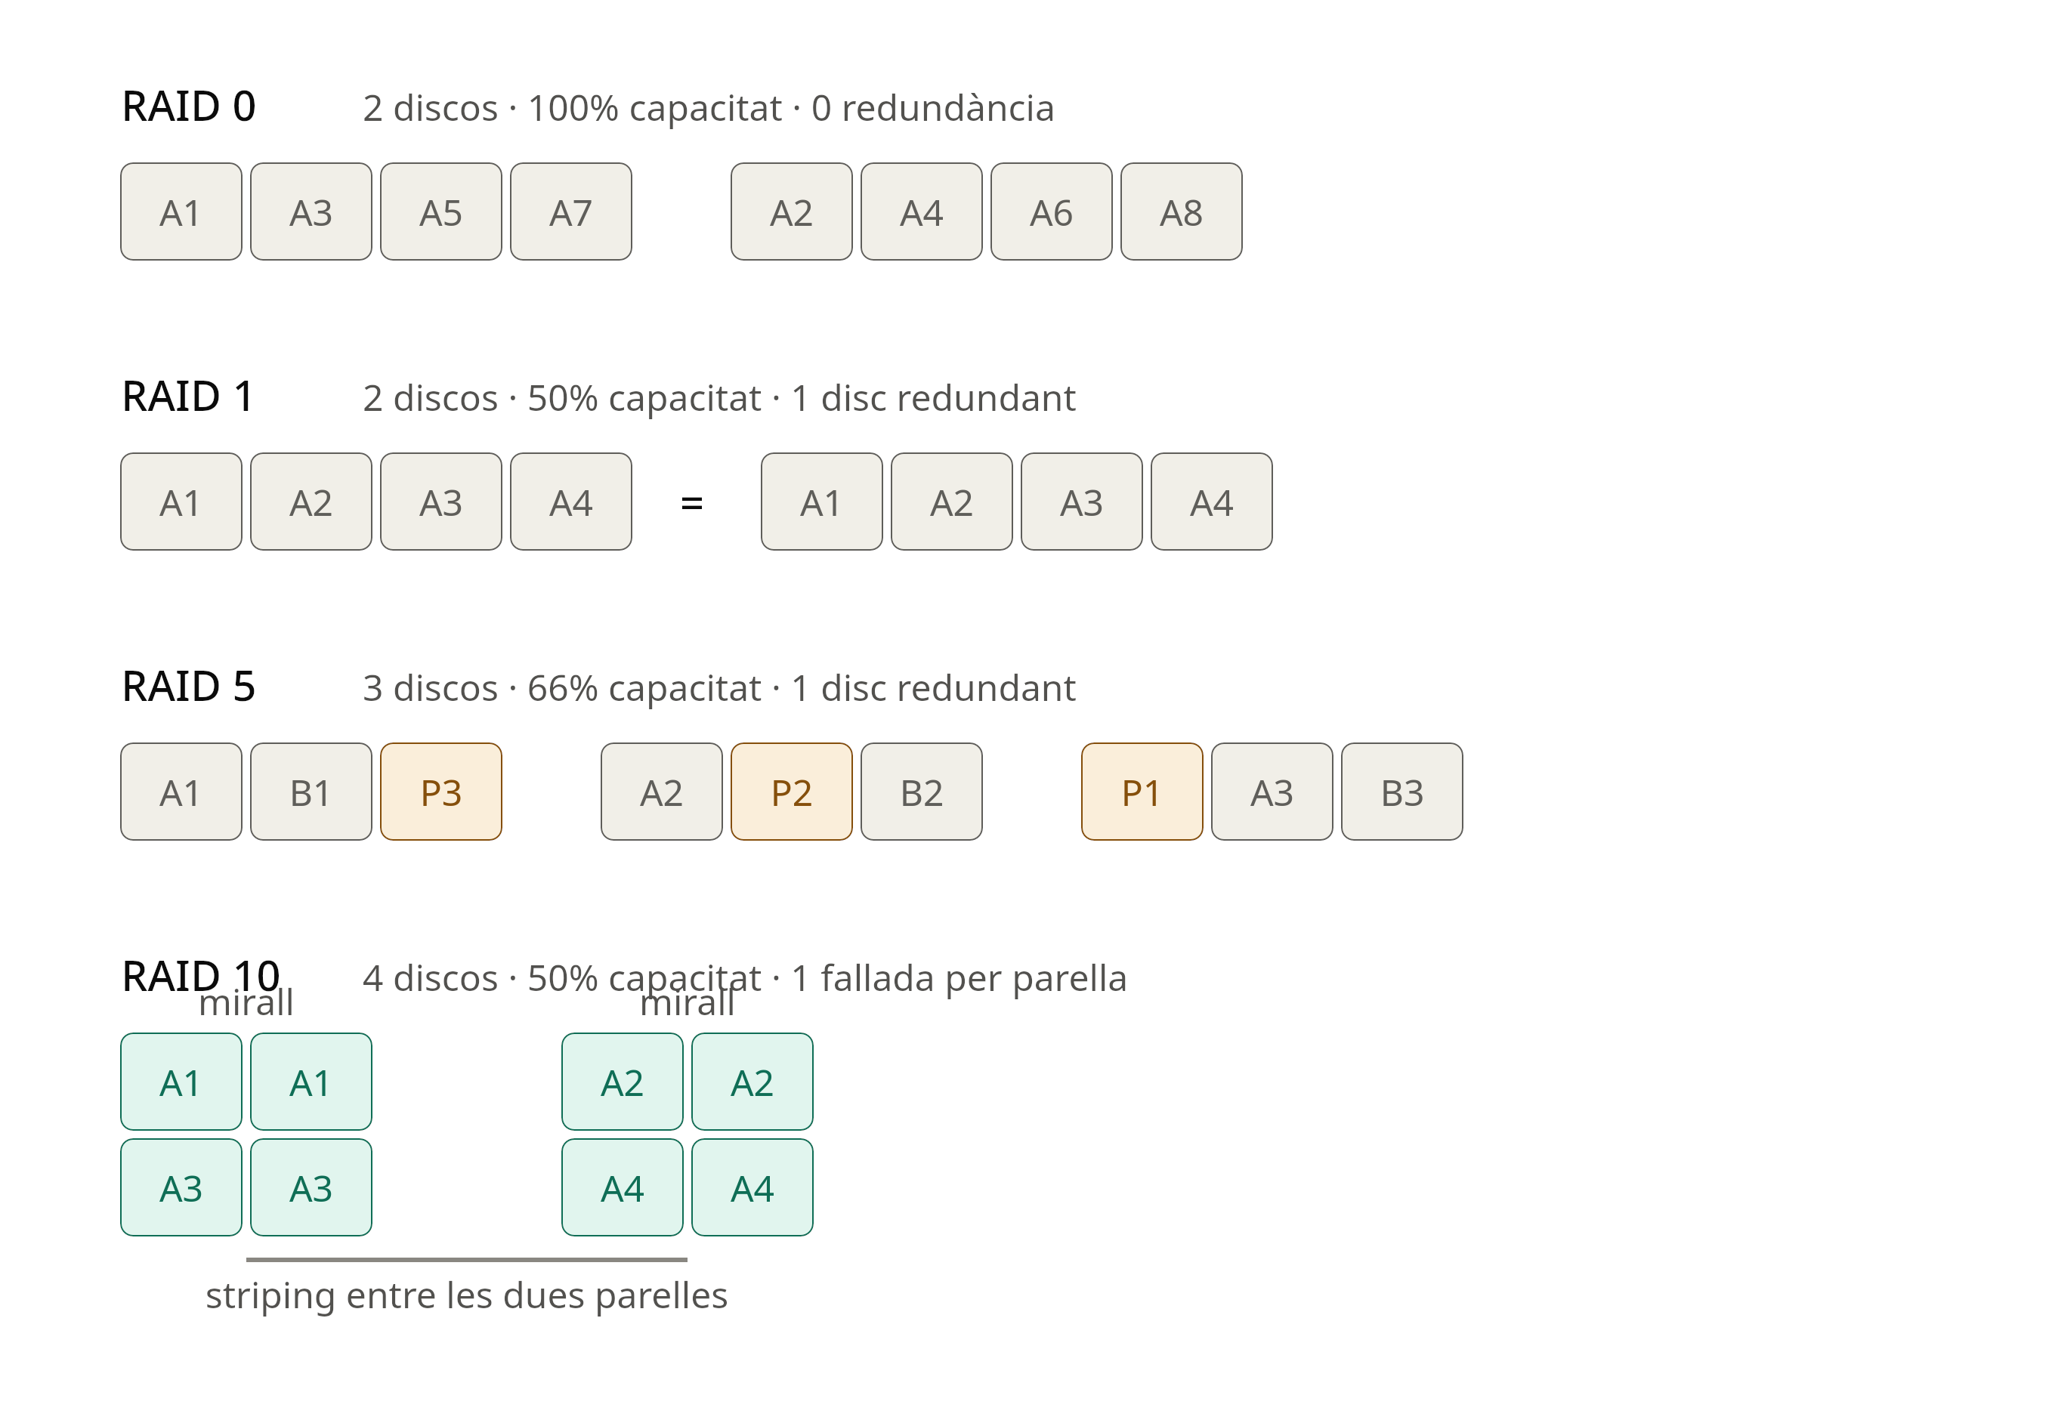2055x1420 pixels.
Task: Click the '1 fallada per parella' text
Action: [959, 979]
